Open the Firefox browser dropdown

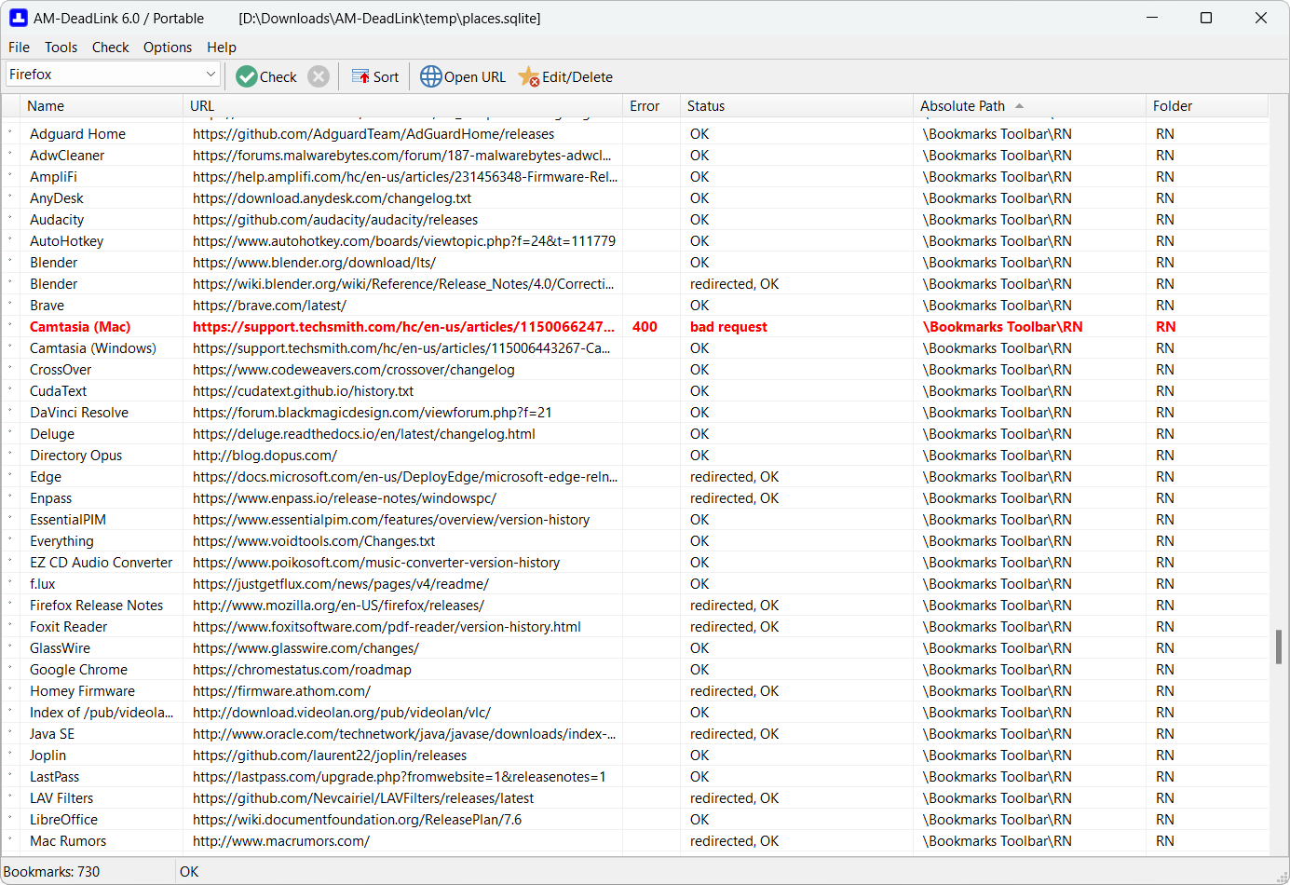[x=113, y=75]
